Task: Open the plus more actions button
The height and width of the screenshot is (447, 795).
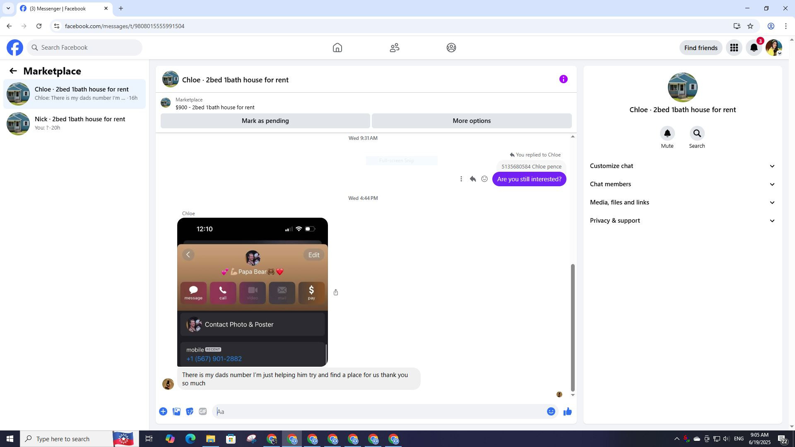Action: click(x=163, y=411)
